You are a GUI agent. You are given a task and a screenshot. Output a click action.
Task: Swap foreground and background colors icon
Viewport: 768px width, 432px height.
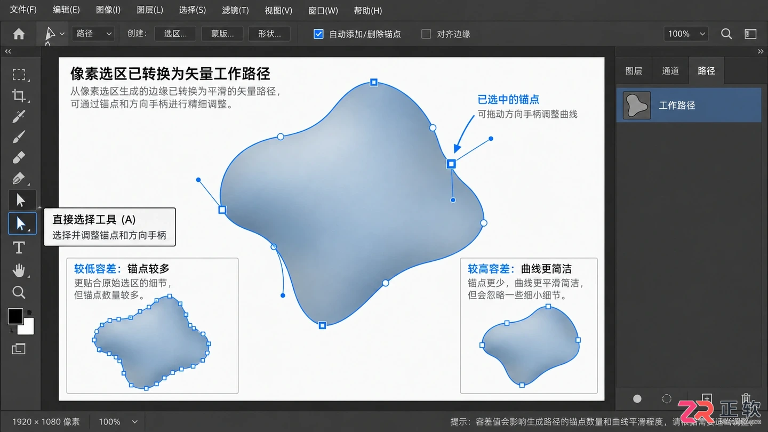[29, 312]
